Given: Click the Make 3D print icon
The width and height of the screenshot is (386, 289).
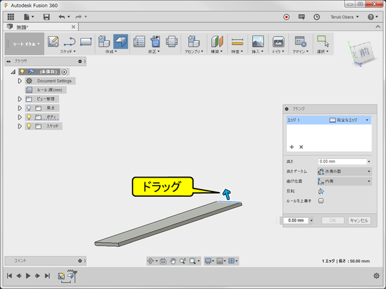Looking at the screenshot, I should 278,42.
